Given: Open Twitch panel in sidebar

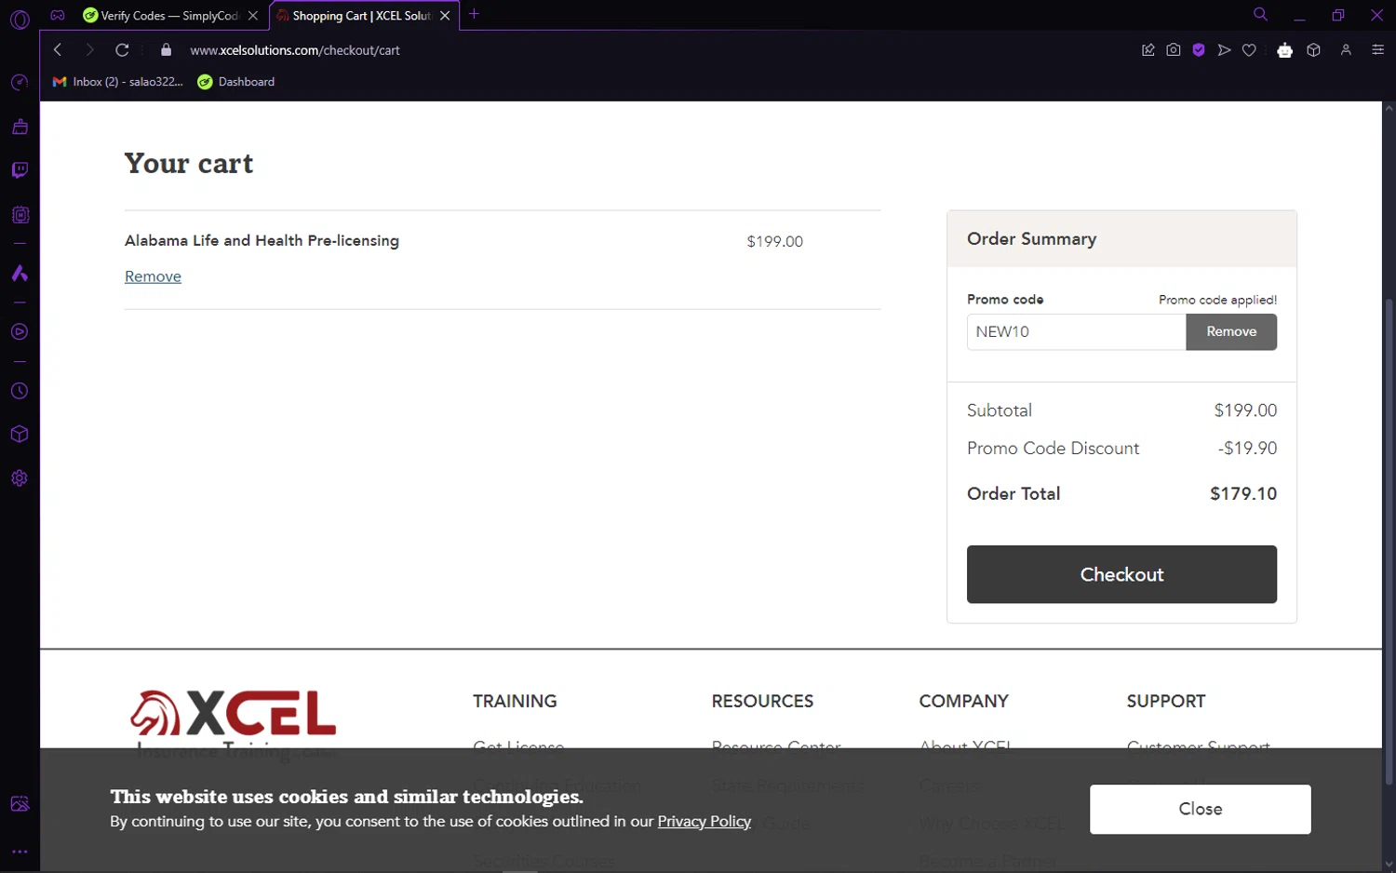Looking at the screenshot, I should tap(20, 170).
